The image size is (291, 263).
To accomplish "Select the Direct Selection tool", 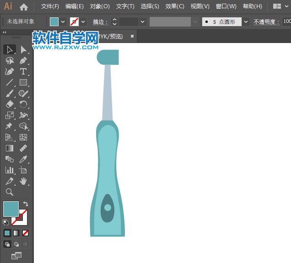I will point(23,49).
